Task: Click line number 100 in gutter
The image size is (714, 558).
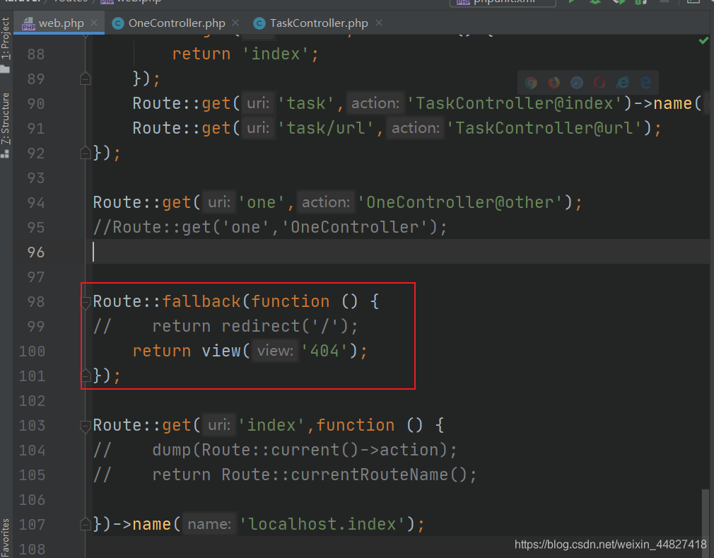Action: (x=32, y=351)
